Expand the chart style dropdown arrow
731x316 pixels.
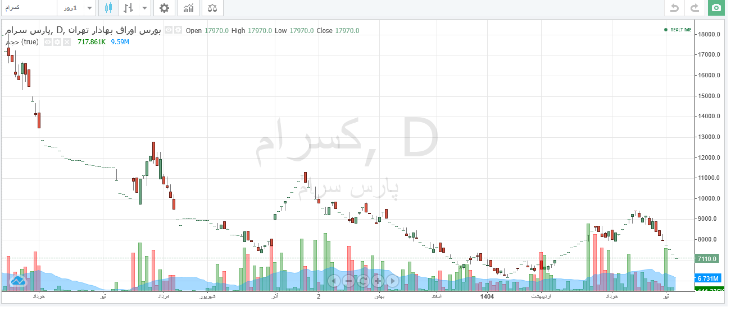click(x=145, y=8)
